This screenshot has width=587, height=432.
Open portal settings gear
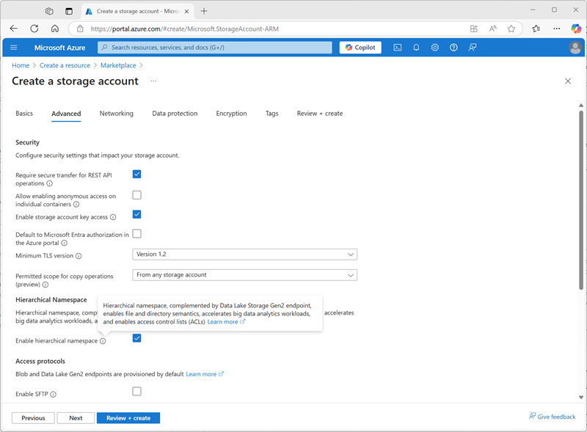434,48
